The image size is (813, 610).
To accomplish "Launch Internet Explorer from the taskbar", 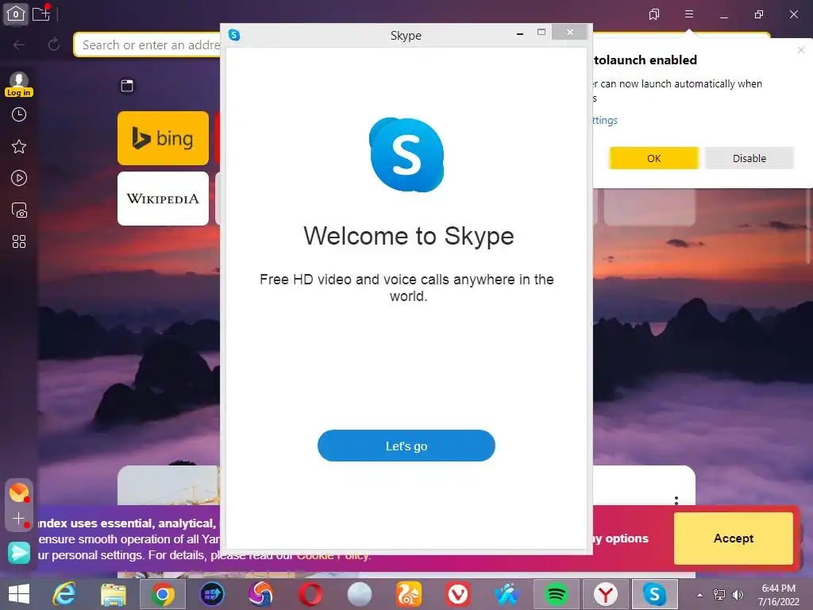I will click(x=64, y=594).
